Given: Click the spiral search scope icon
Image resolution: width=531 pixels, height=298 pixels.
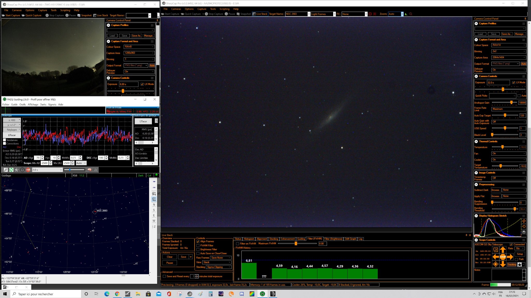Looking at the screenshot, I should tap(495, 250).
